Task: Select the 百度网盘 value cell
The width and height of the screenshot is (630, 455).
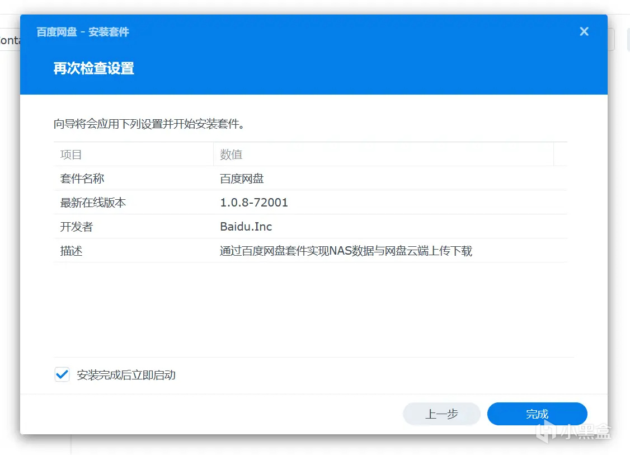Action: pyautogui.click(x=242, y=179)
